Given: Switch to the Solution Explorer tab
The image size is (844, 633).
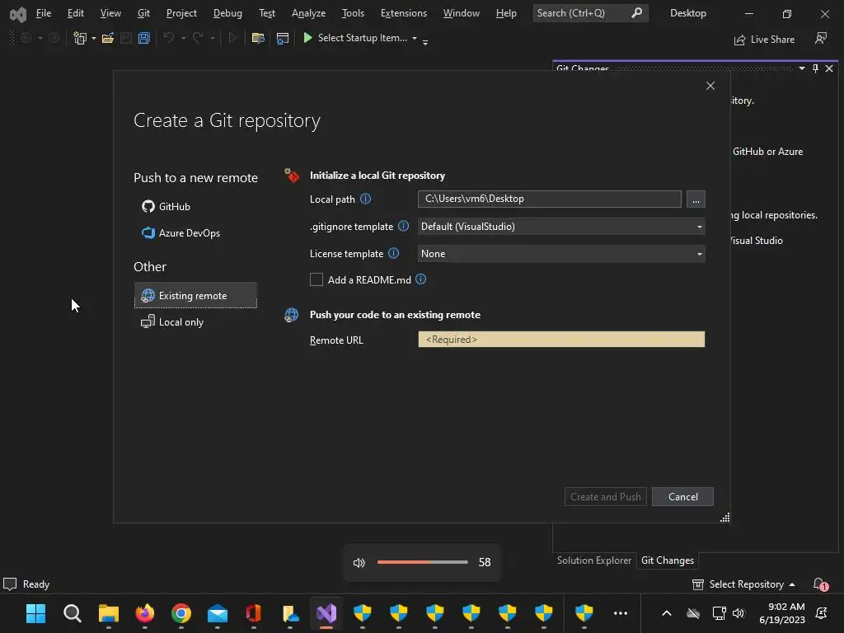Looking at the screenshot, I should (x=594, y=560).
